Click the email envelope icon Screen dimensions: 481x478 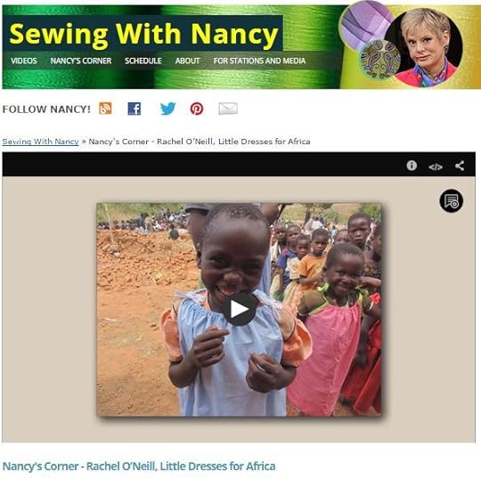[228, 109]
